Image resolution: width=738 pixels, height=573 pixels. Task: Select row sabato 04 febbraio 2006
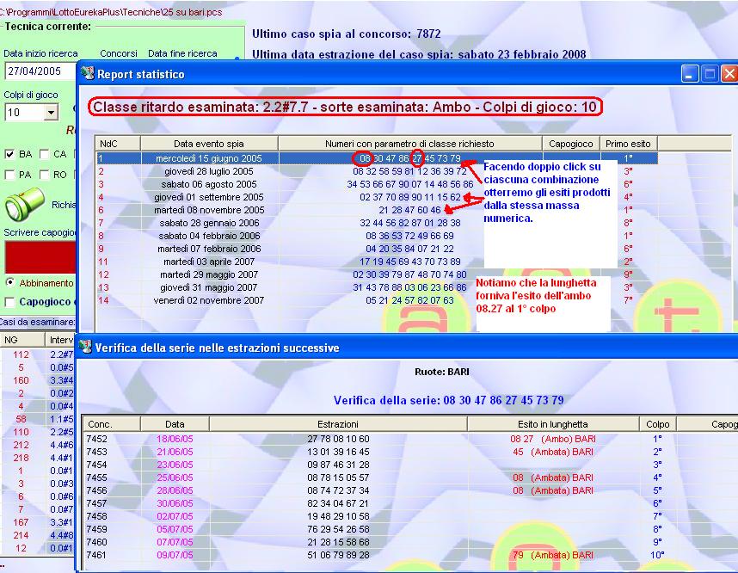tap(377, 236)
